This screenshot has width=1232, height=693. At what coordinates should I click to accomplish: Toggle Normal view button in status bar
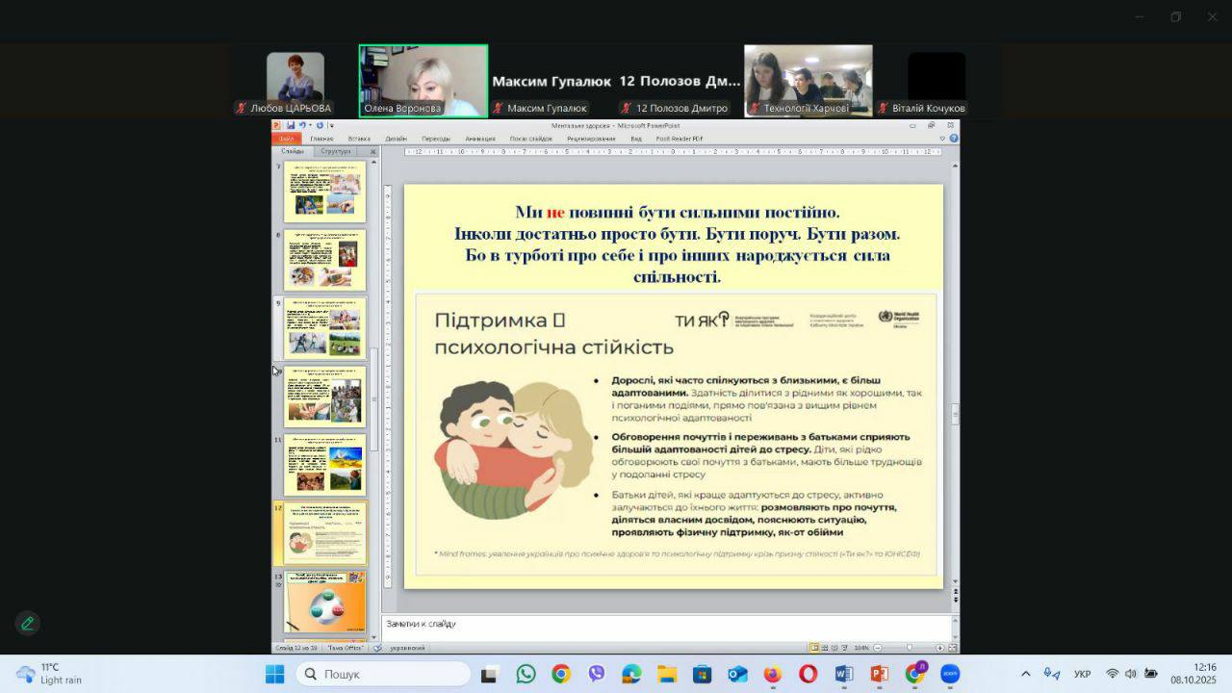pyautogui.click(x=814, y=648)
